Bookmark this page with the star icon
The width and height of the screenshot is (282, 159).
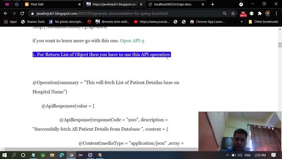click(233, 13)
